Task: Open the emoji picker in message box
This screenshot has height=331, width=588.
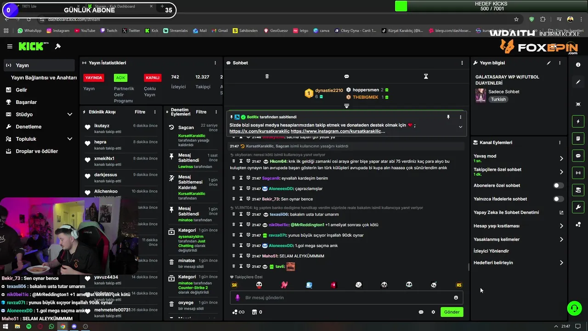Action: pos(456,297)
